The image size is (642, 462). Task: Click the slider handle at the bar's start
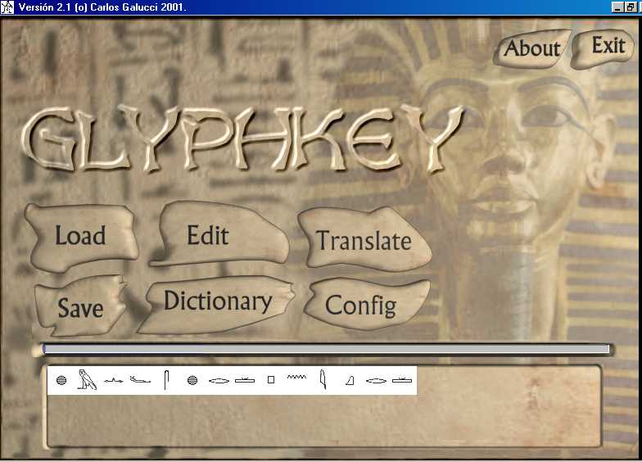pos(44,349)
